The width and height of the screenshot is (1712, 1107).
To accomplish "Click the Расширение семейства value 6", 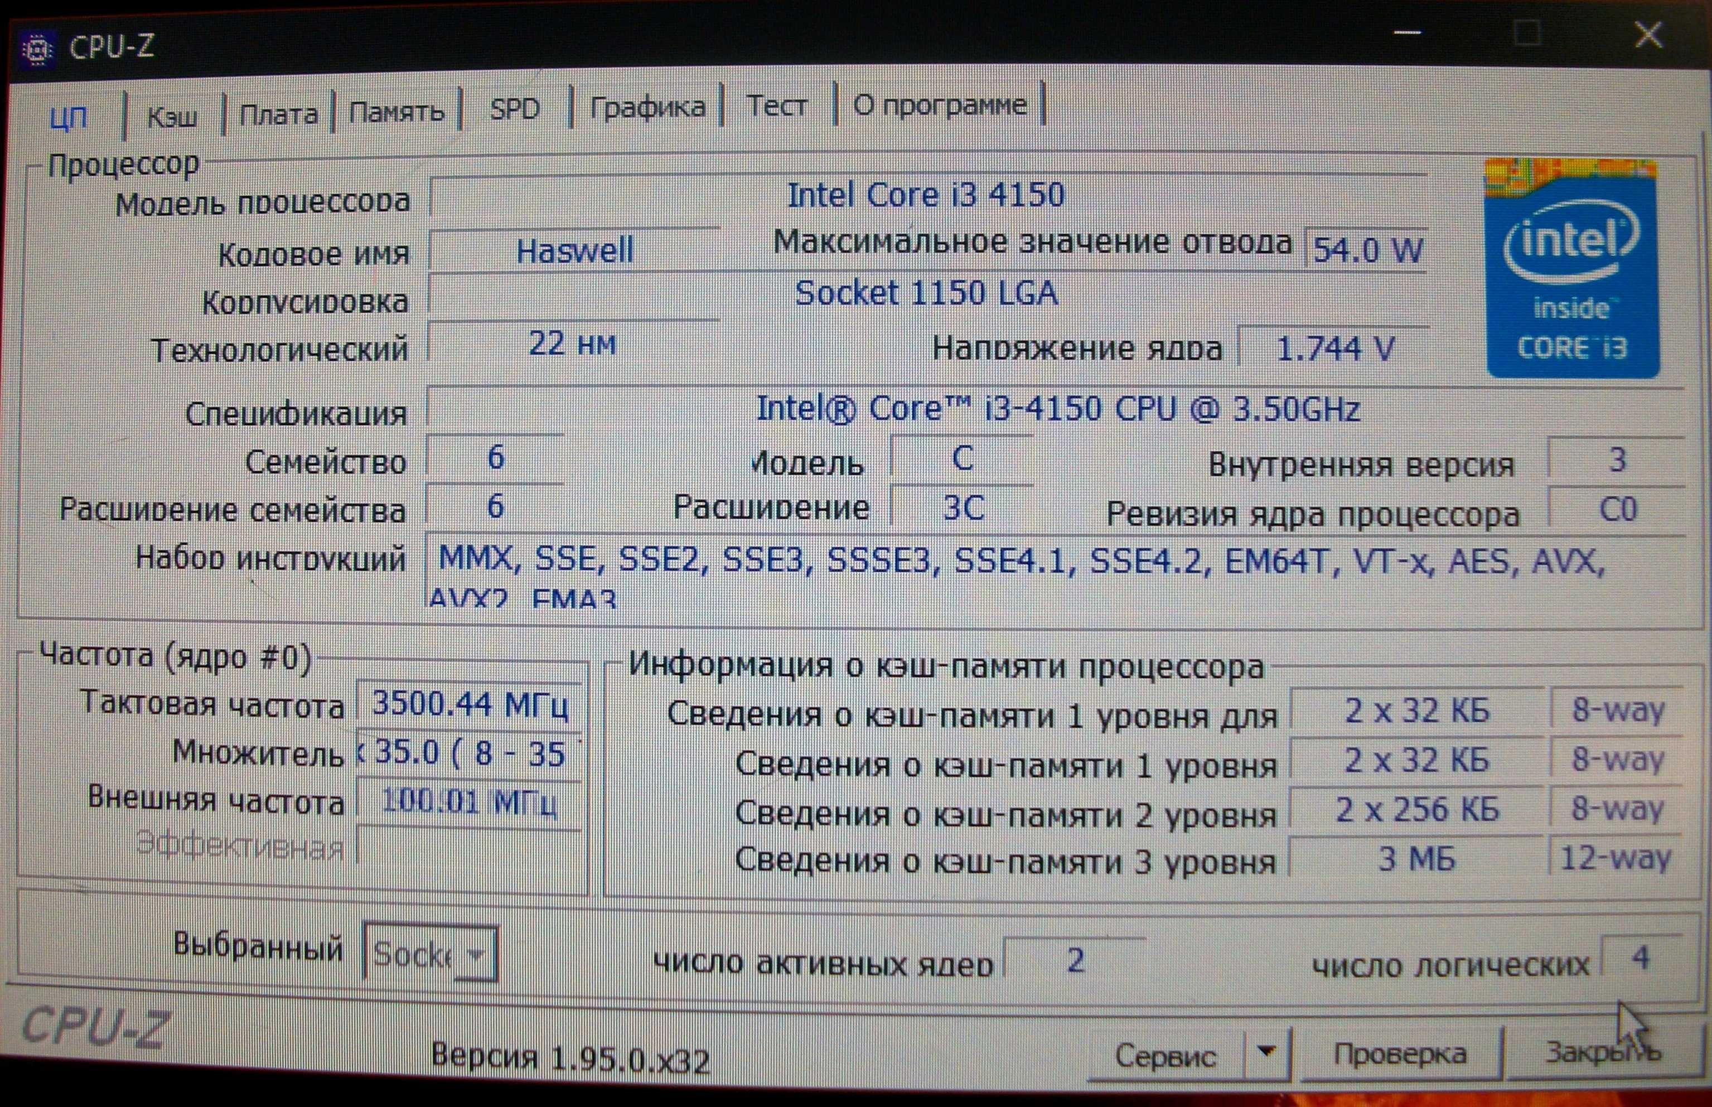I will coord(496,507).
